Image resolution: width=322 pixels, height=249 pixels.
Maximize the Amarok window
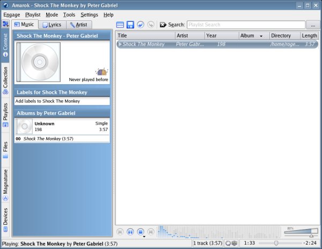point(308,5)
